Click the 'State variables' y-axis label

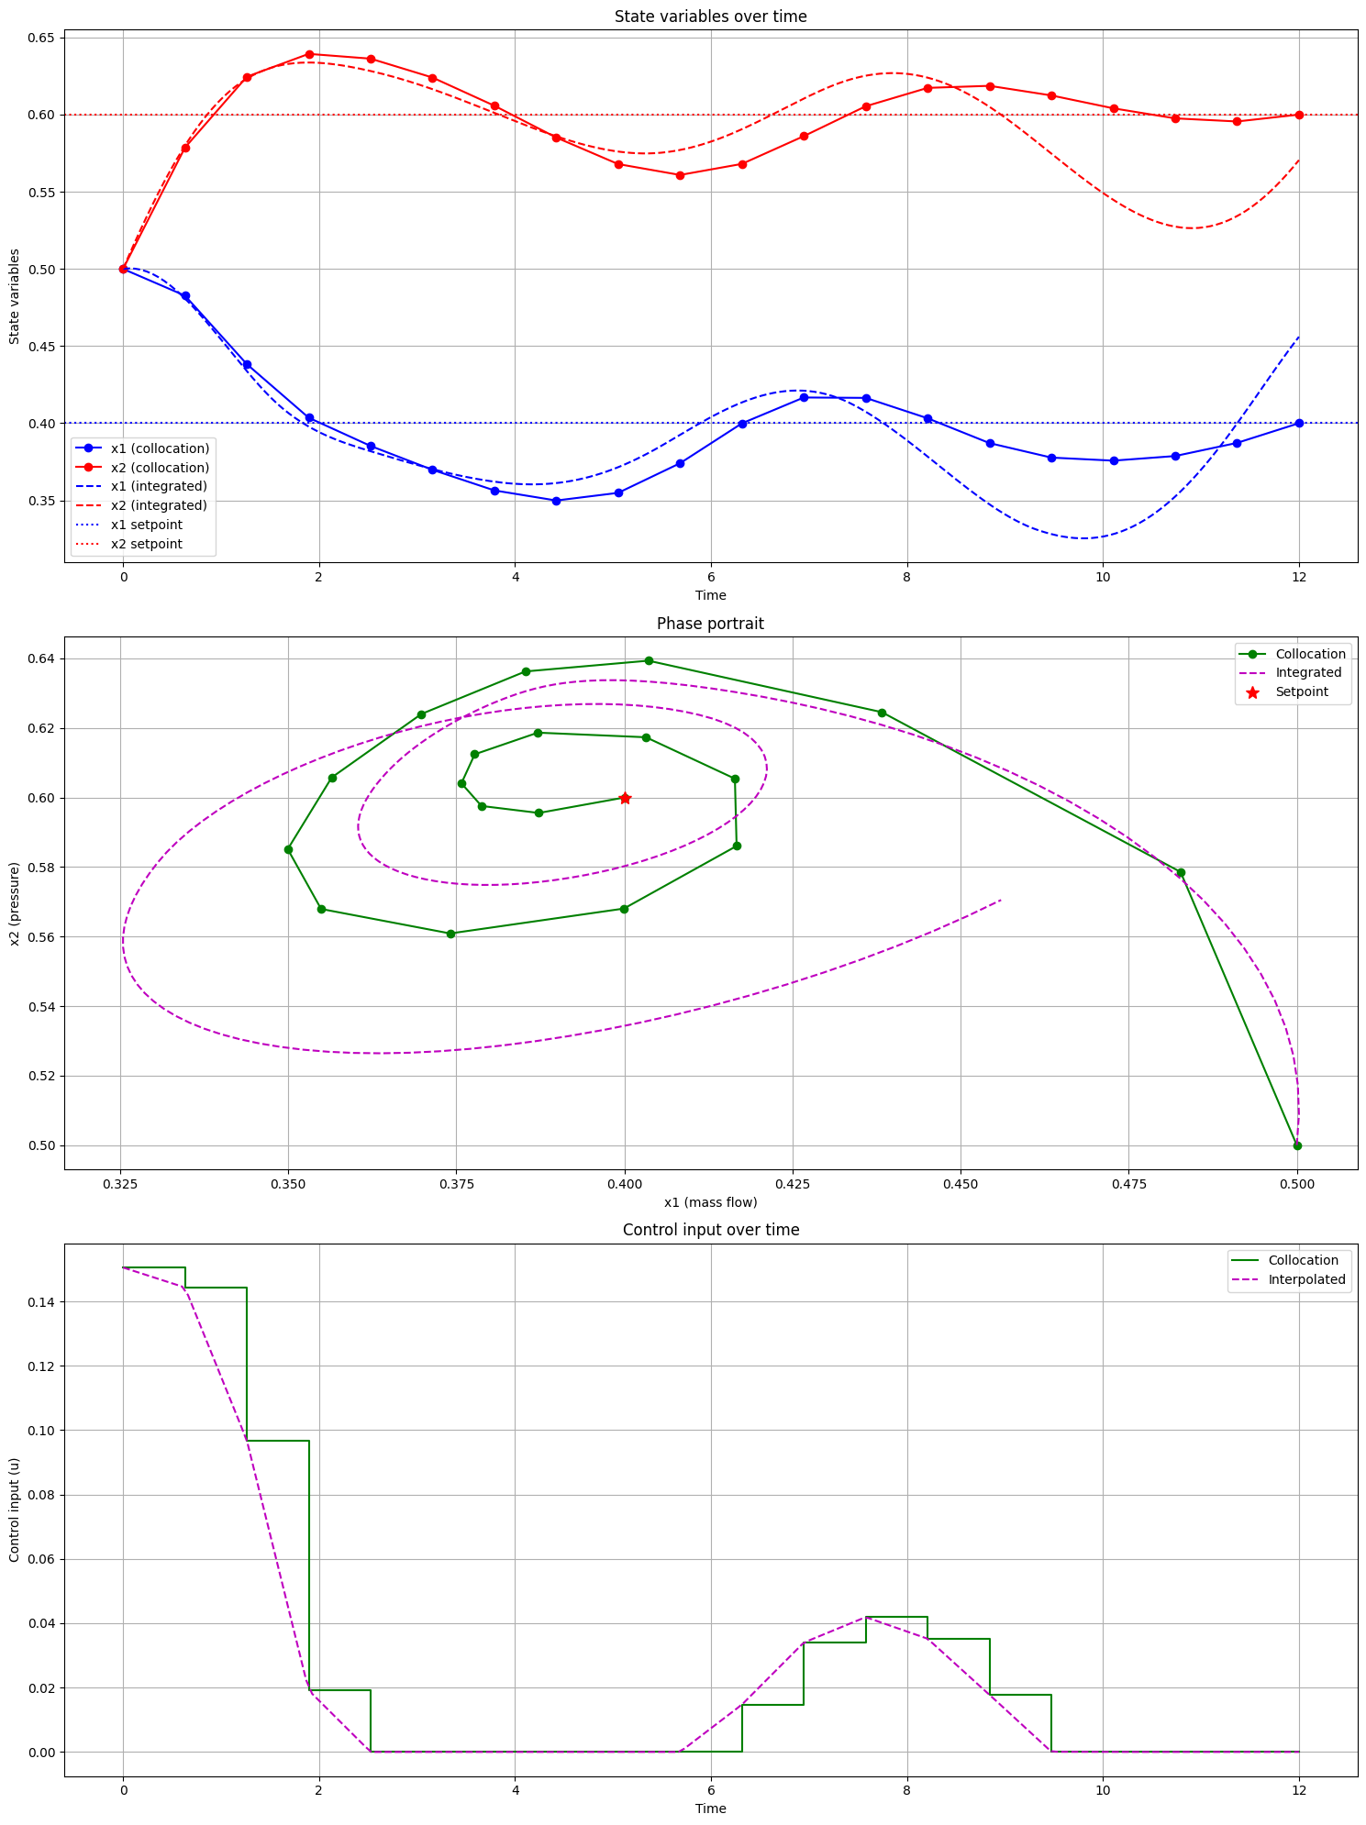pos(14,296)
